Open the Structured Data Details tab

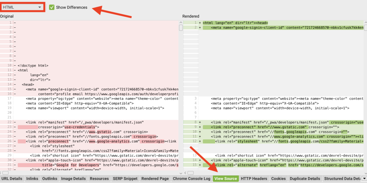click(342, 178)
